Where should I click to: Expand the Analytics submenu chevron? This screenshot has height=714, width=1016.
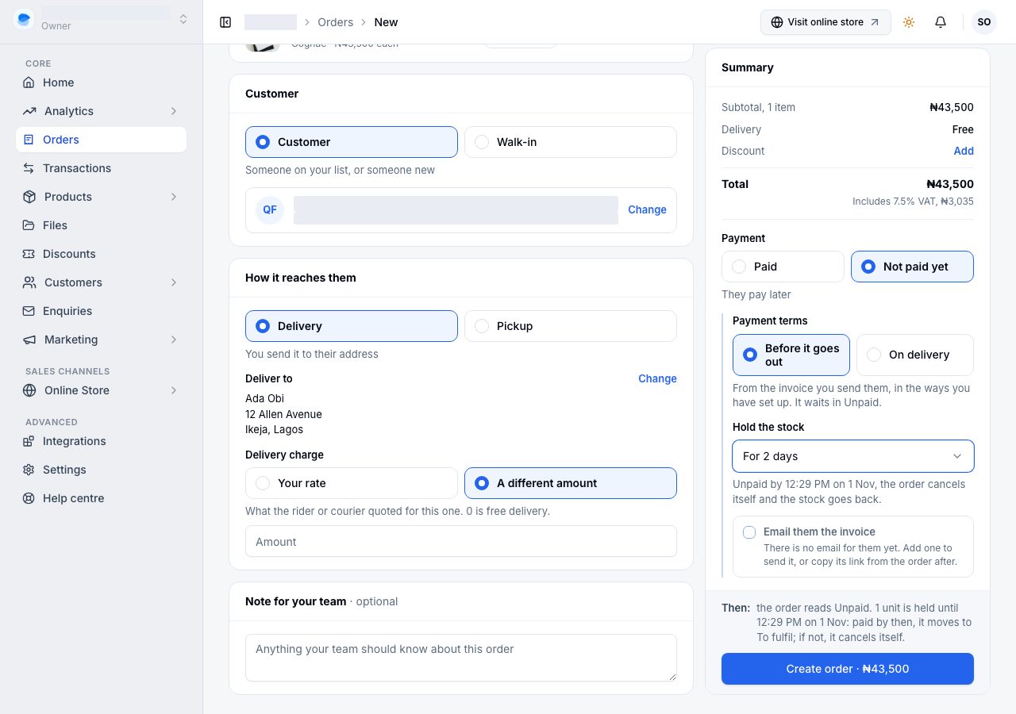click(x=174, y=111)
